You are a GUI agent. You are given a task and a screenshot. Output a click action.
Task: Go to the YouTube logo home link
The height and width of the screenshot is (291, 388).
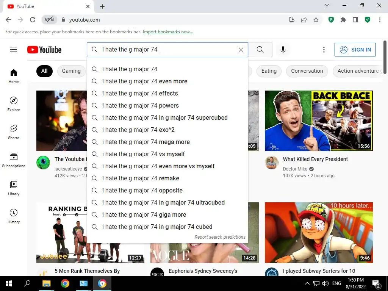click(44, 50)
